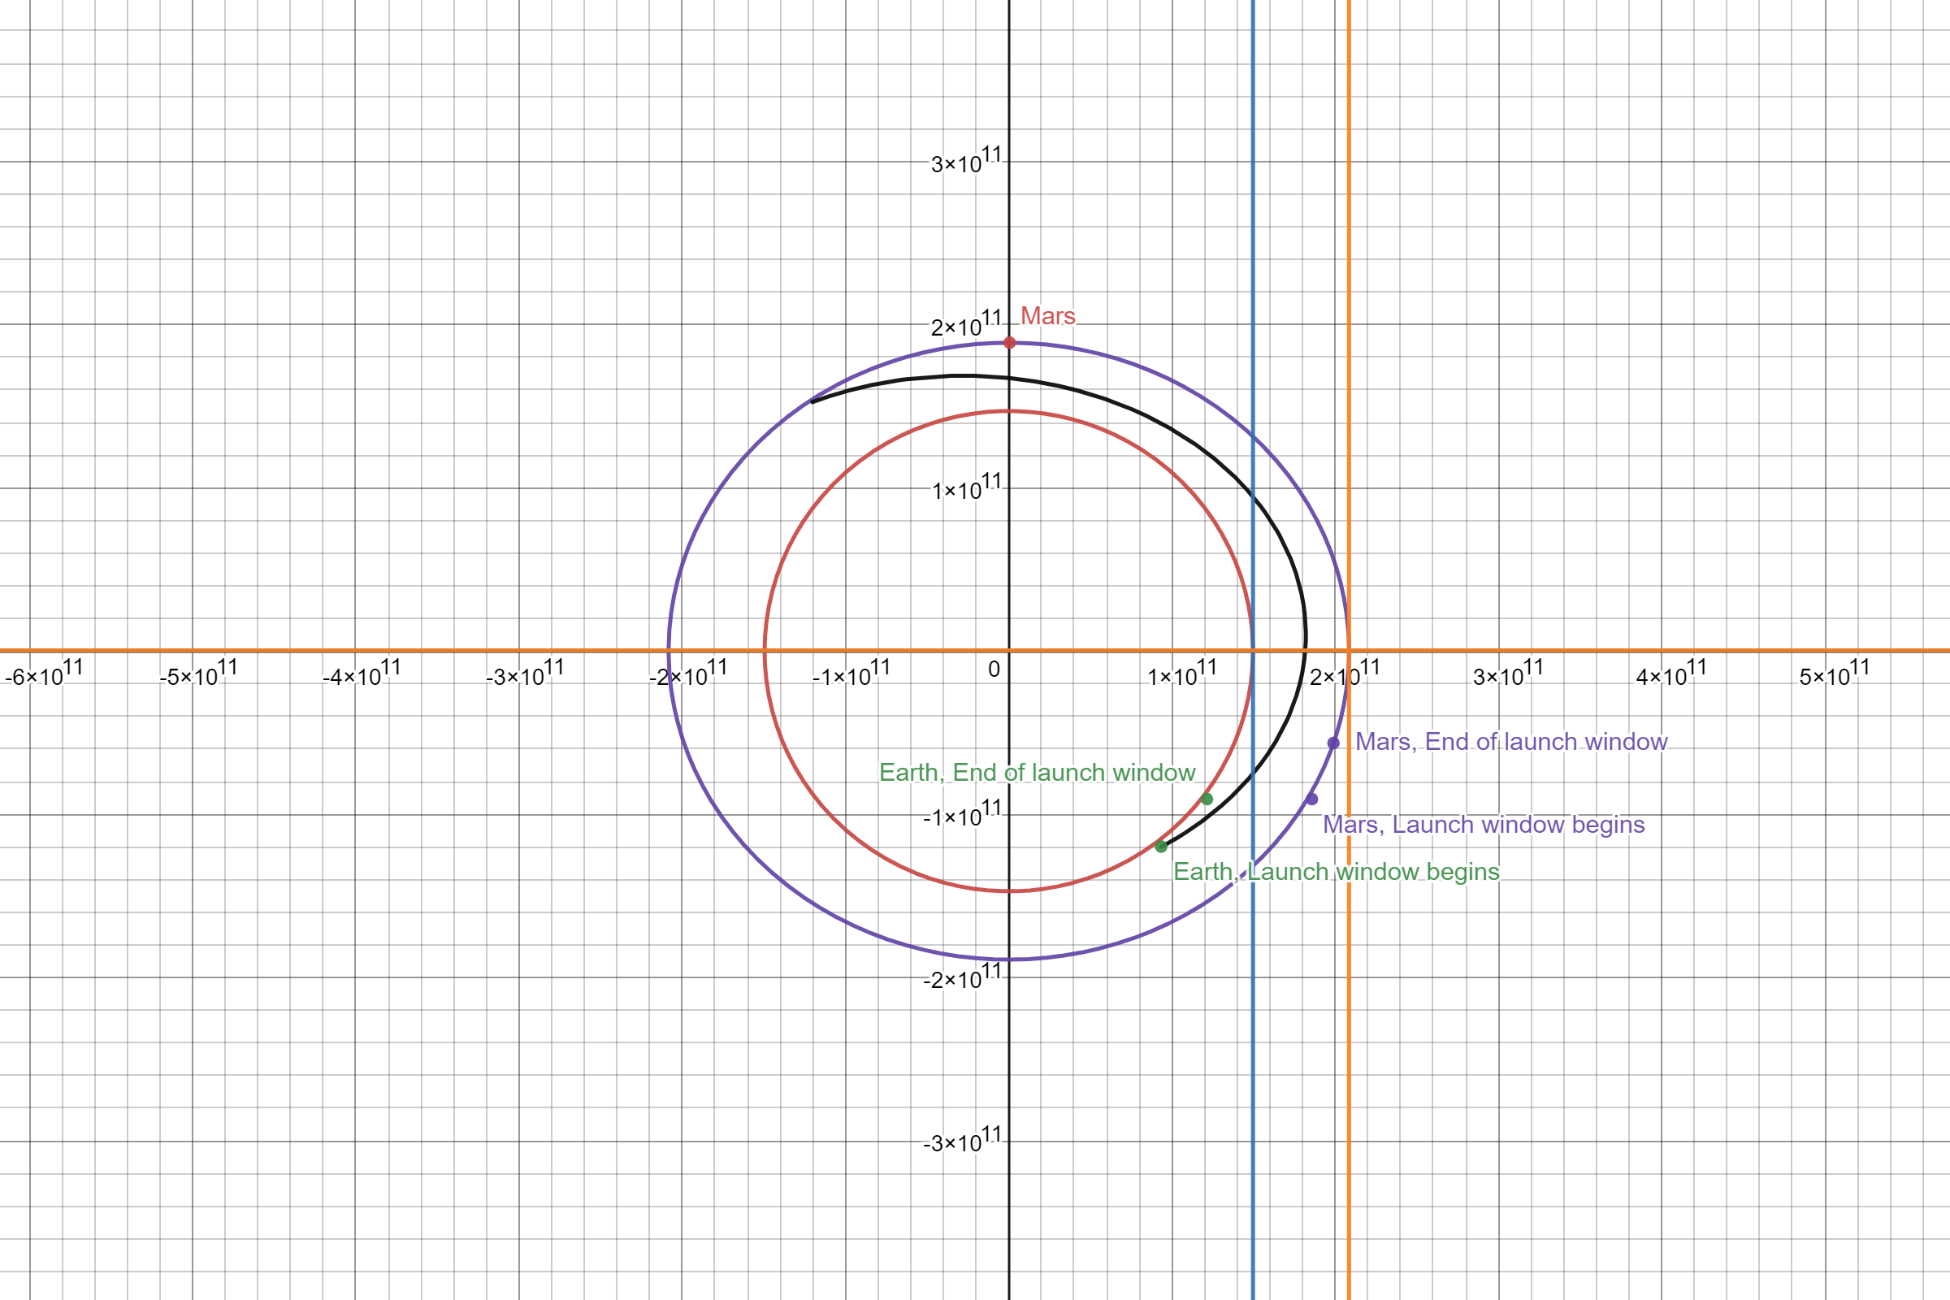Click the red Mars point
This screenshot has width=1950, height=1300.
1010,342
